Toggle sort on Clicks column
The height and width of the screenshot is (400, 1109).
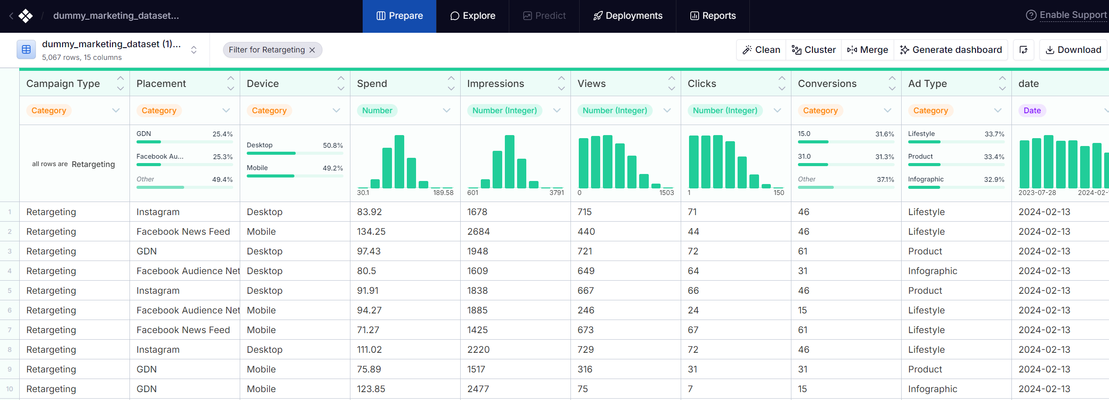tap(782, 83)
